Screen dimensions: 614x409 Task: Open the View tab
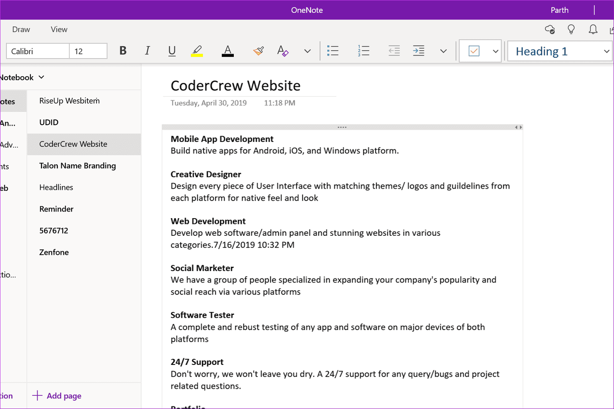click(x=59, y=30)
